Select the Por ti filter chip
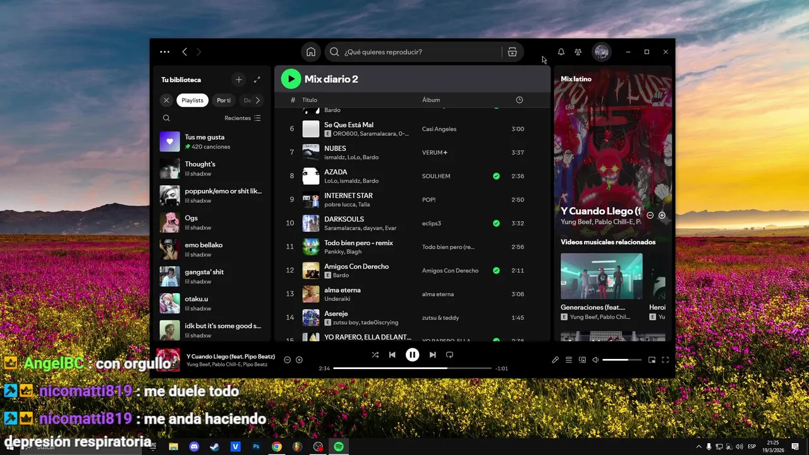Image resolution: width=809 pixels, height=455 pixels. point(224,100)
